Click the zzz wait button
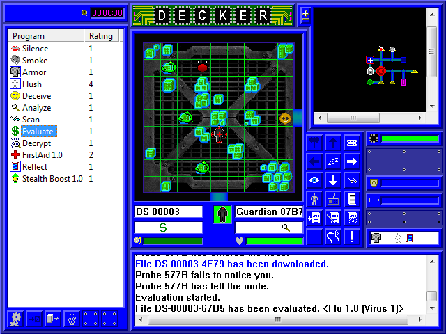This screenshot has width=446, height=334. pyautogui.click(x=333, y=161)
